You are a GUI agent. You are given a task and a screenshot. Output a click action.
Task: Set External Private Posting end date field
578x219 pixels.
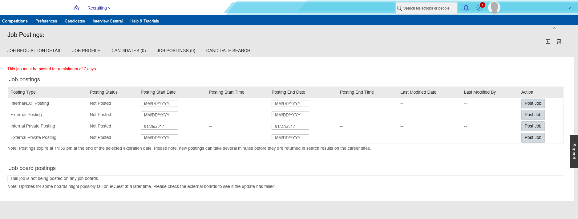(x=290, y=138)
